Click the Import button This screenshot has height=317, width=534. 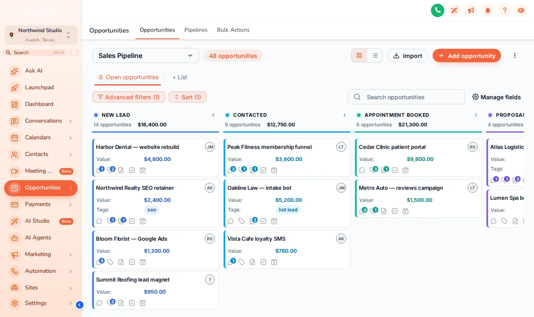(x=408, y=55)
